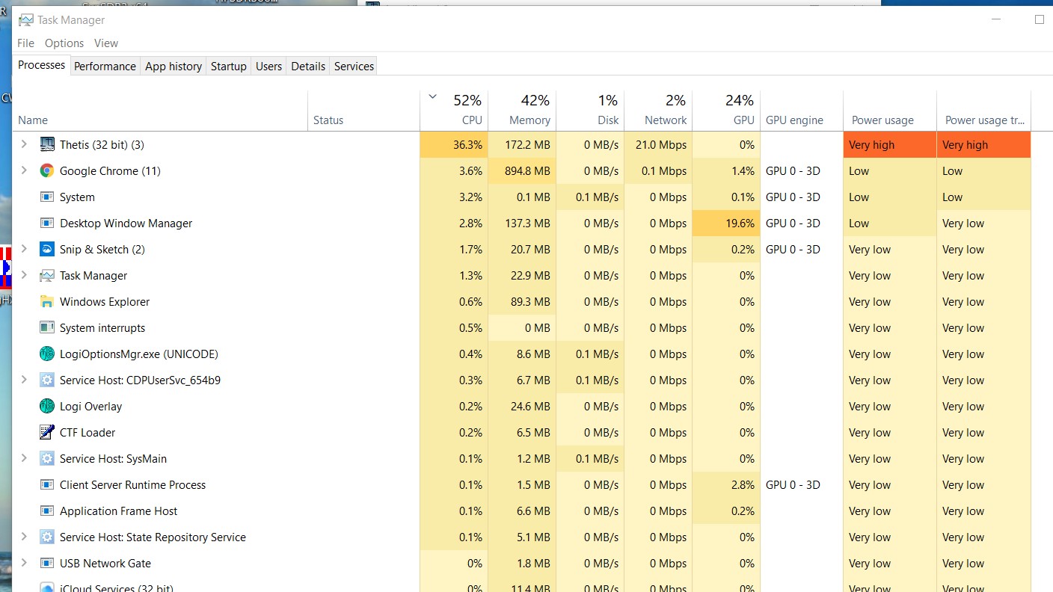Click the System interrupts icon
Viewport: 1053px width, 592px height.
(x=45, y=327)
